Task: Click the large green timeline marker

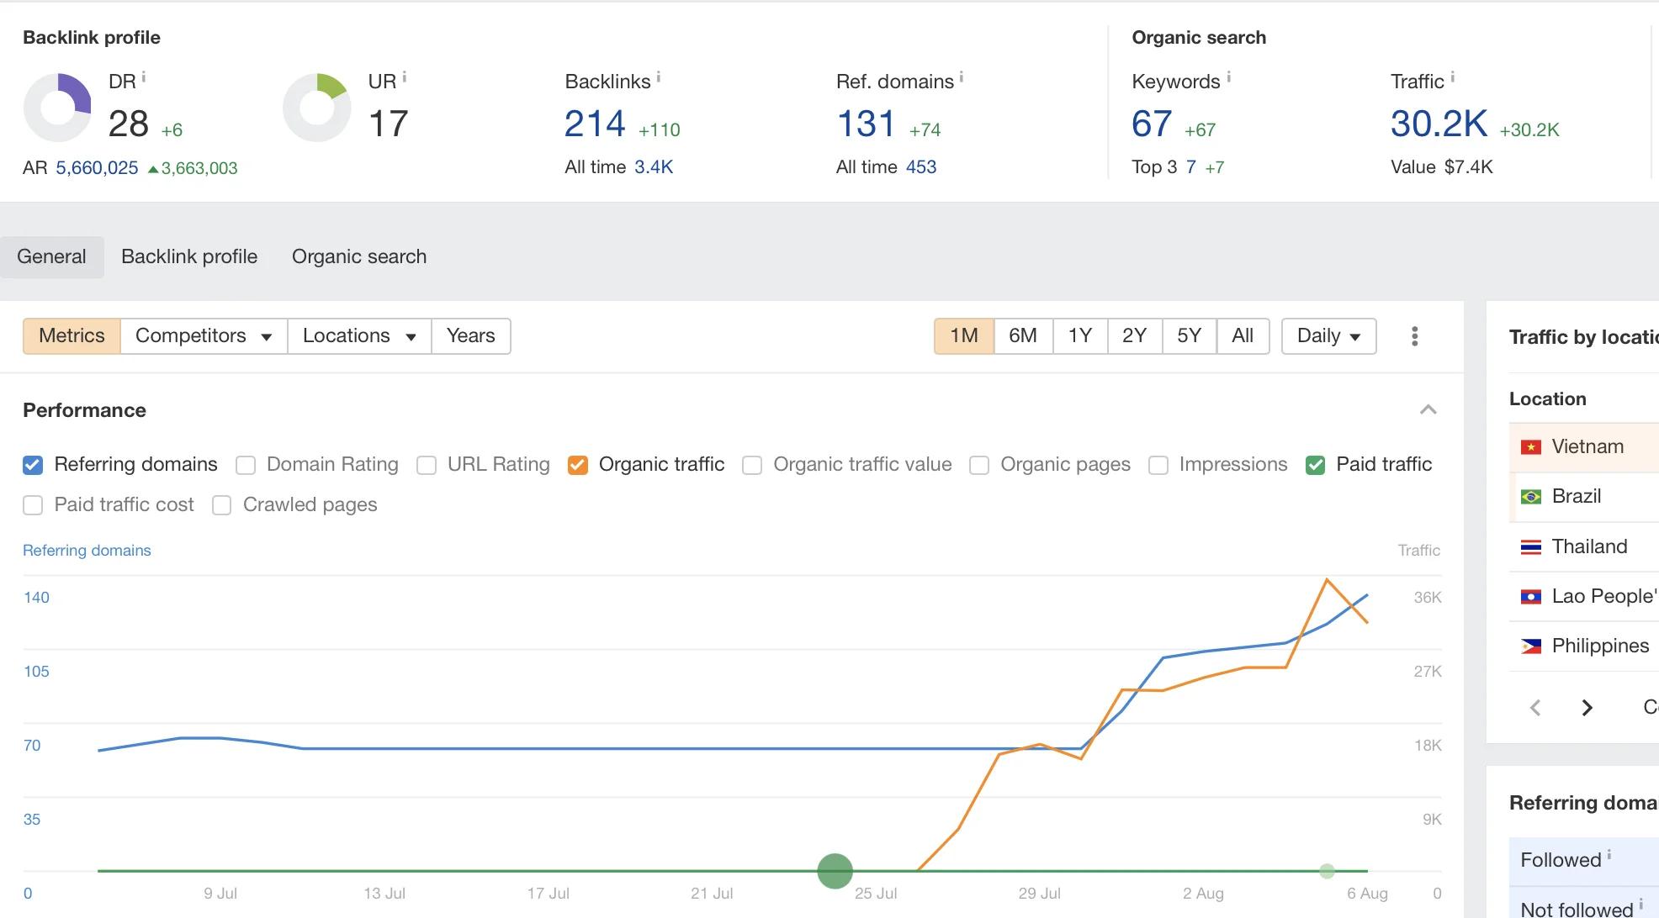Action: point(835,871)
